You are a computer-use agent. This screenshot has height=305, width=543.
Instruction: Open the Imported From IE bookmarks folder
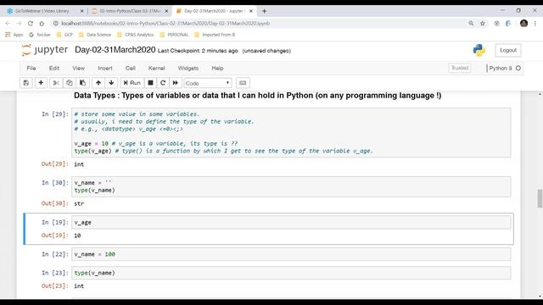click(x=215, y=35)
